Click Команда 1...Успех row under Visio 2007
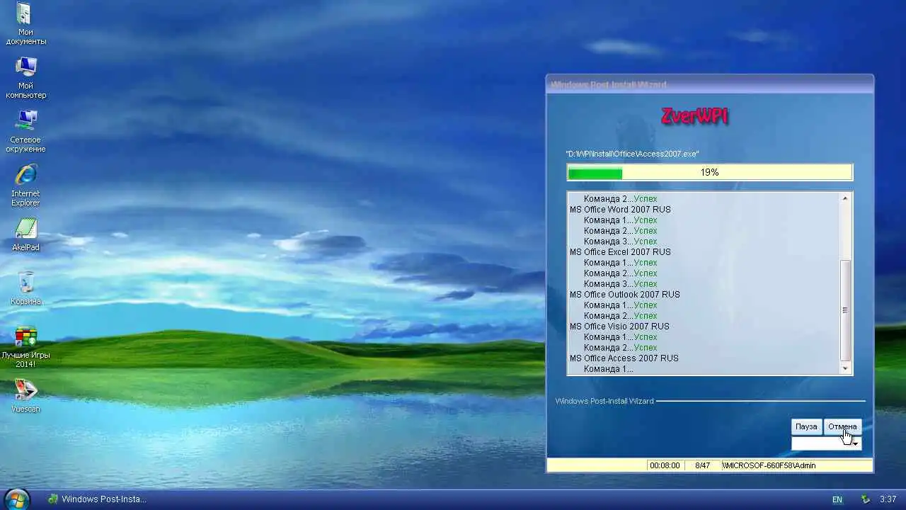The height and width of the screenshot is (510, 906). pos(621,337)
